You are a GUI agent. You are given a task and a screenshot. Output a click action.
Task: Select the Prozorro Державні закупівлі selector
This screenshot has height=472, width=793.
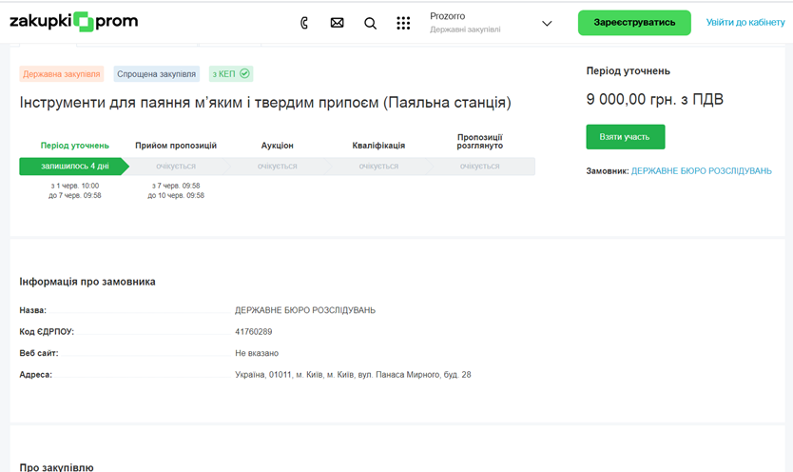[491, 23]
